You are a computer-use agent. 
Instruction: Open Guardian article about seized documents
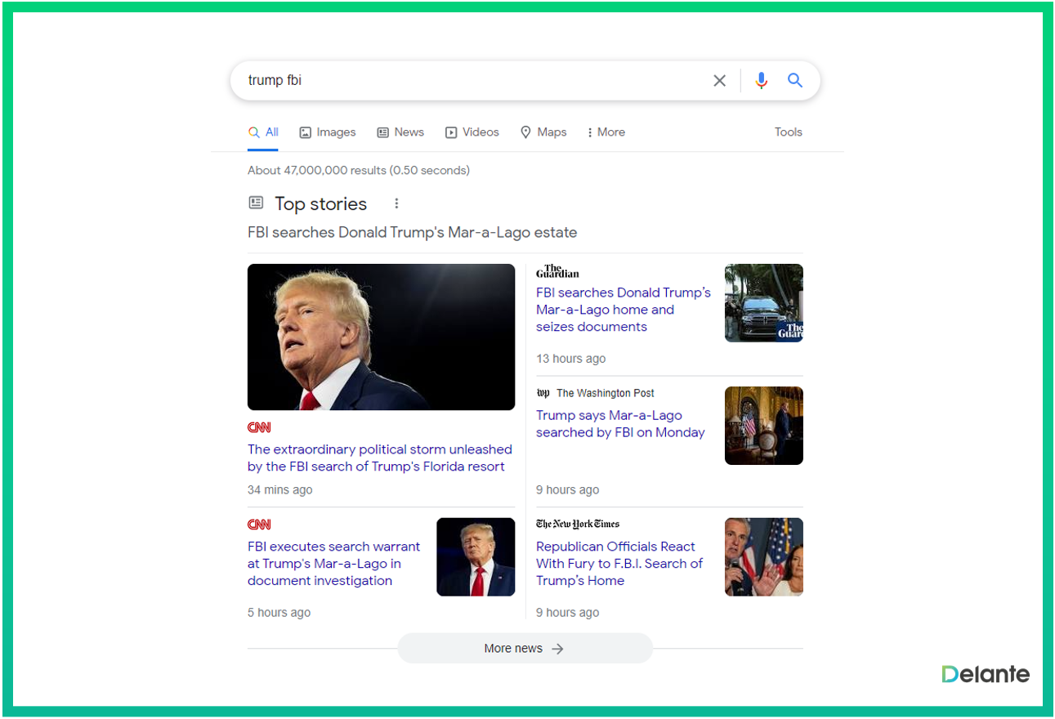(x=623, y=310)
